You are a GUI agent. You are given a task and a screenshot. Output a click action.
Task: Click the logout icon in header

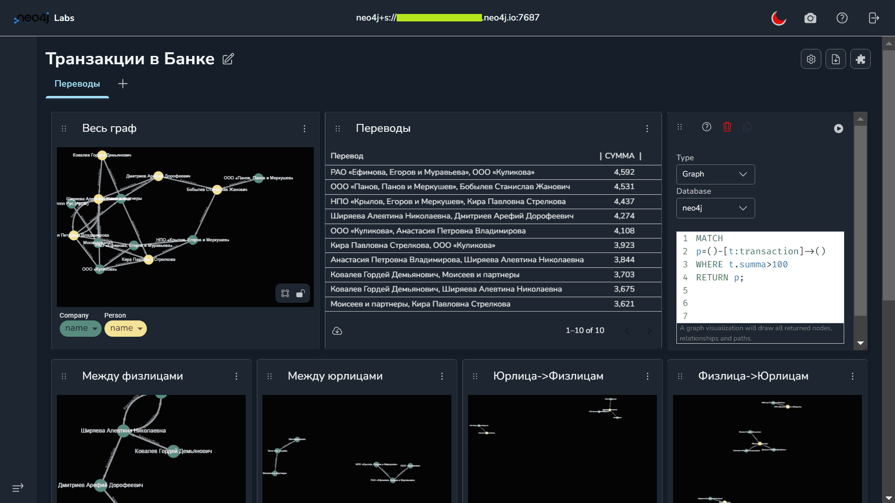point(874,18)
